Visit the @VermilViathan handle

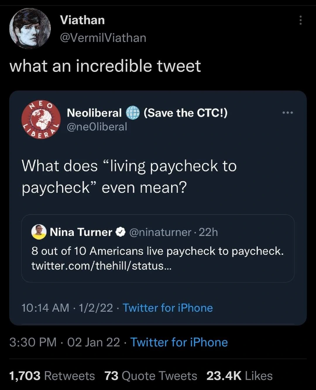tap(103, 38)
